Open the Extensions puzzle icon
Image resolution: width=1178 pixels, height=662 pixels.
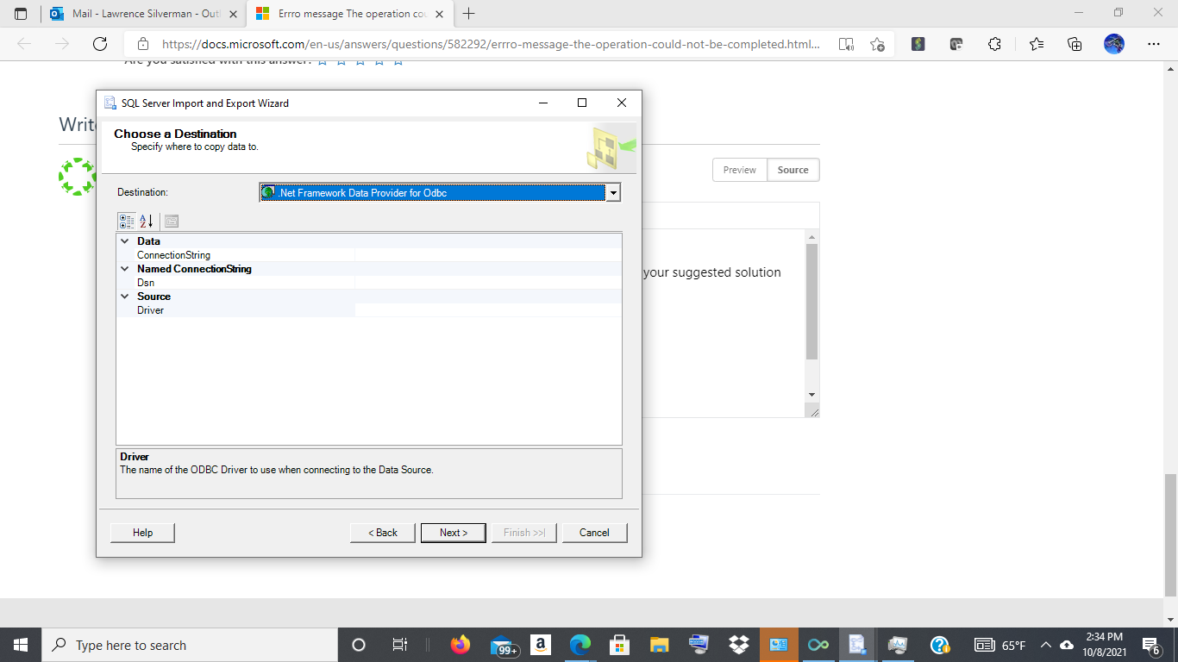coord(994,44)
